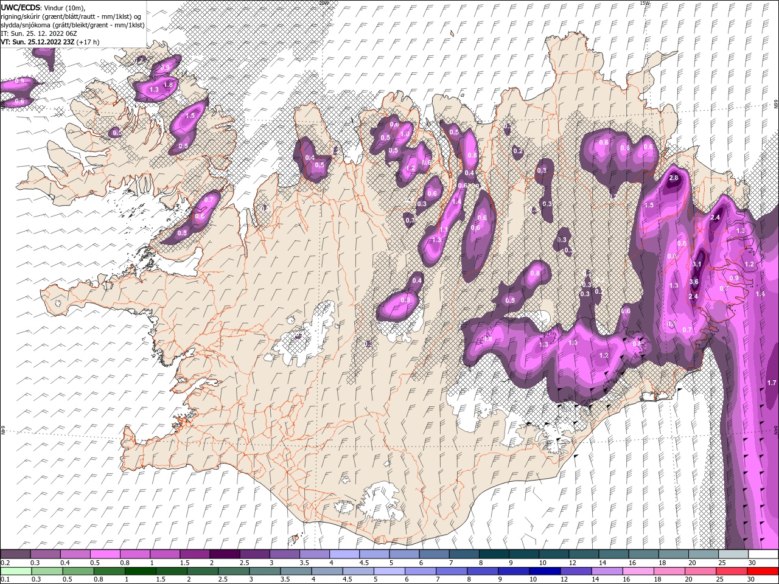Click the '0.2' label in the legend
The image size is (779, 584).
coord(5,563)
